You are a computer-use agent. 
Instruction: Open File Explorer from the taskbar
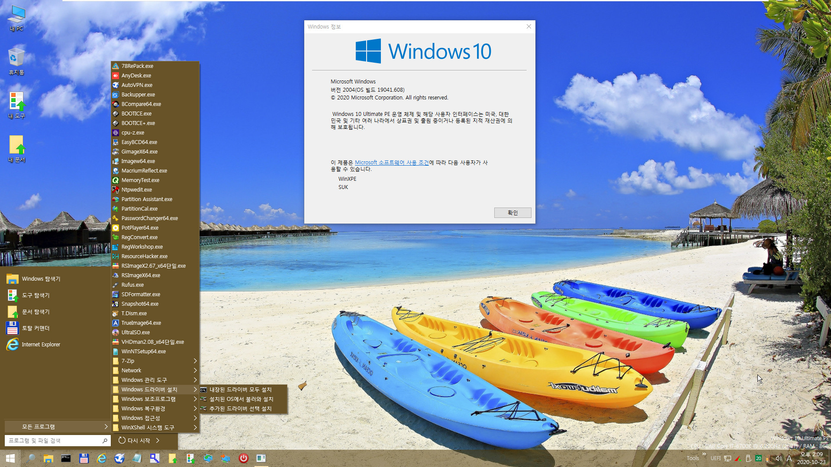point(48,458)
